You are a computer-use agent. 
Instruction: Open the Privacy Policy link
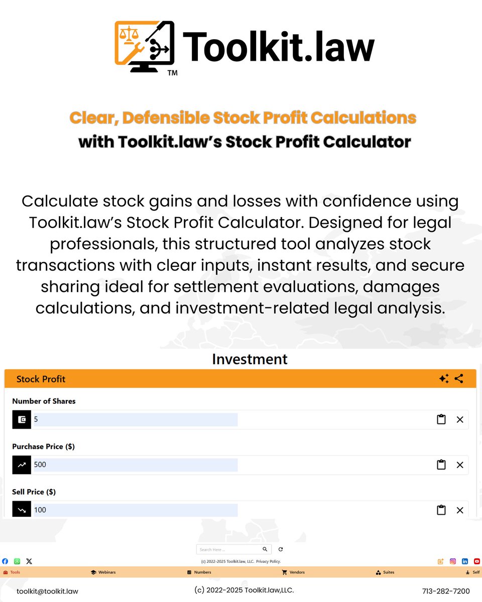pyautogui.click(x=268, y=561)
